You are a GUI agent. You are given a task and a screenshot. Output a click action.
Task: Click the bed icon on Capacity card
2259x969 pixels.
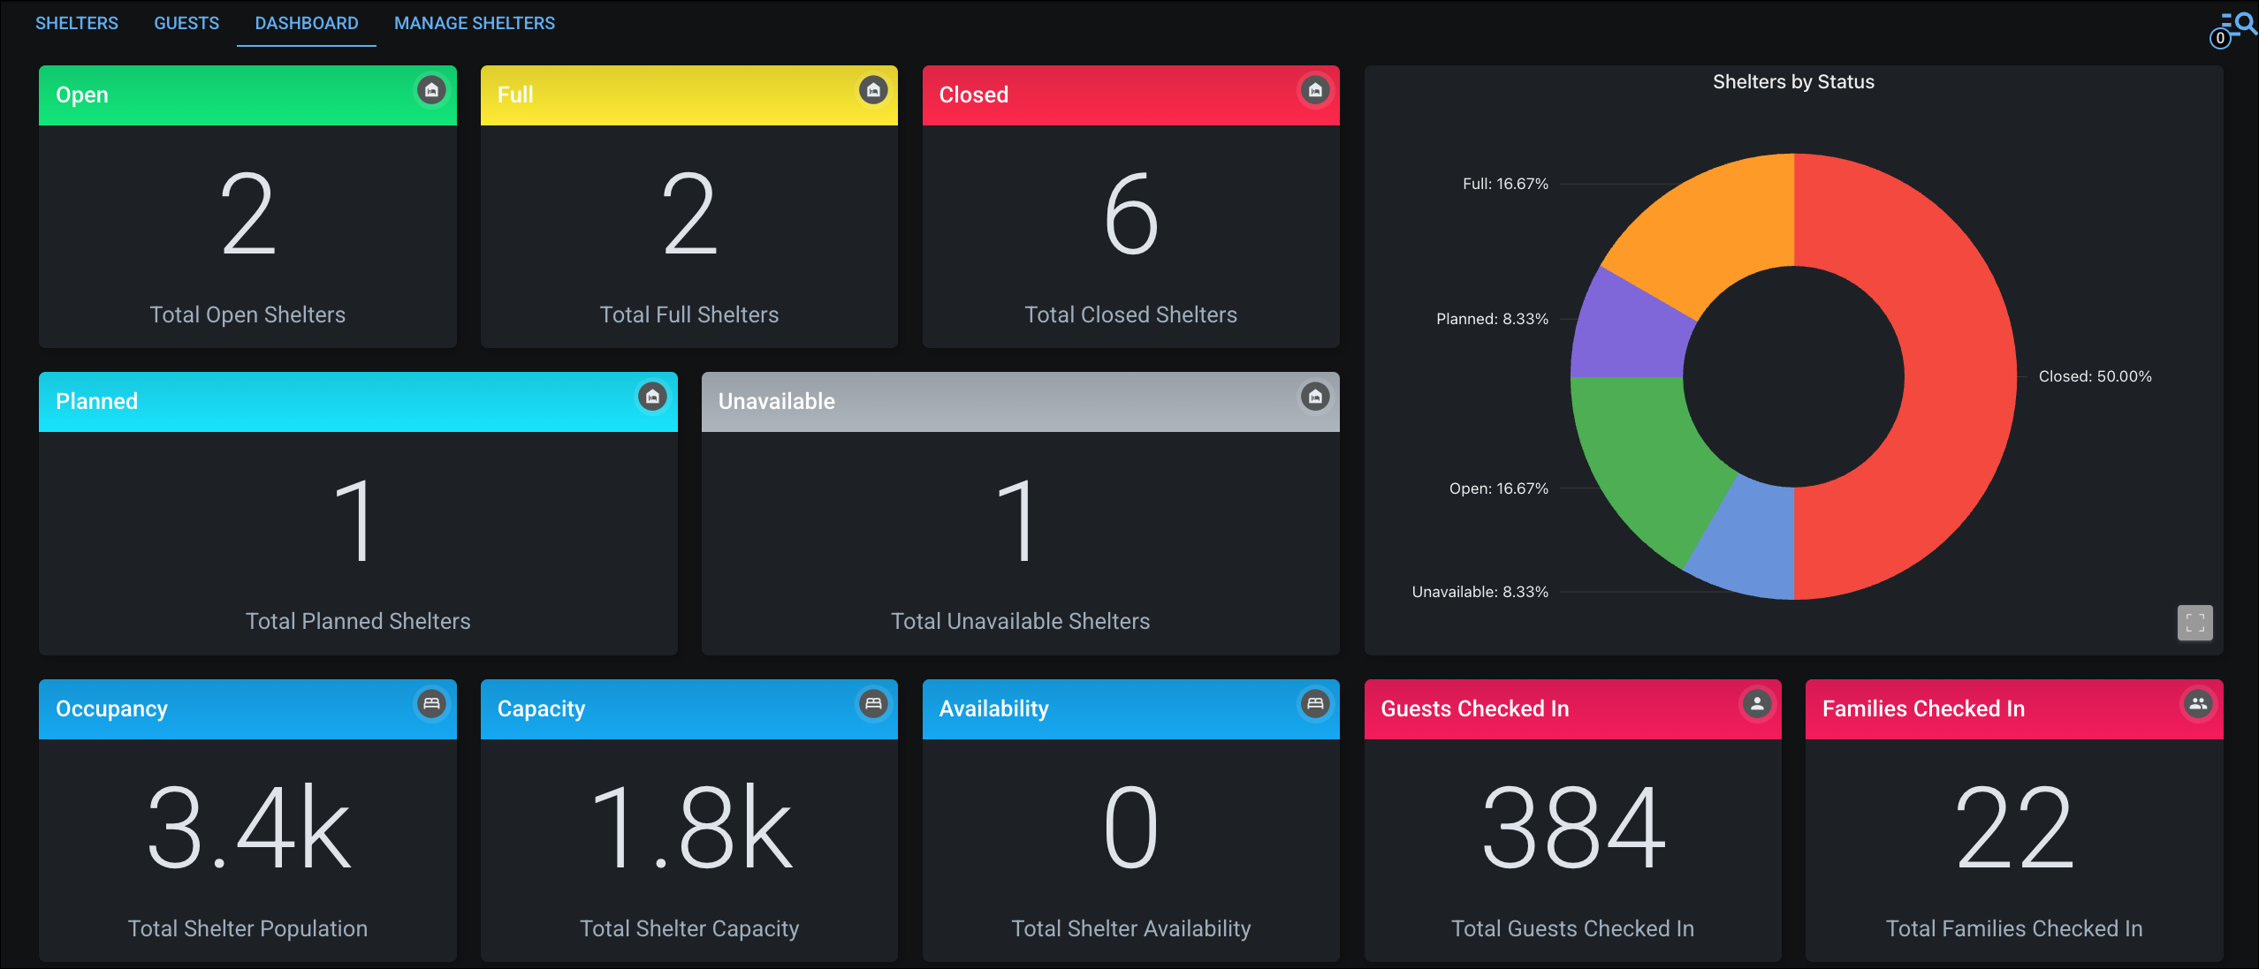coord(873,704)
